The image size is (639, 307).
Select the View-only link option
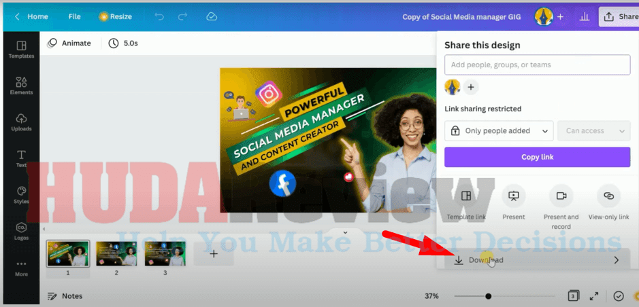pyautogui.click(x=609, y=202)
